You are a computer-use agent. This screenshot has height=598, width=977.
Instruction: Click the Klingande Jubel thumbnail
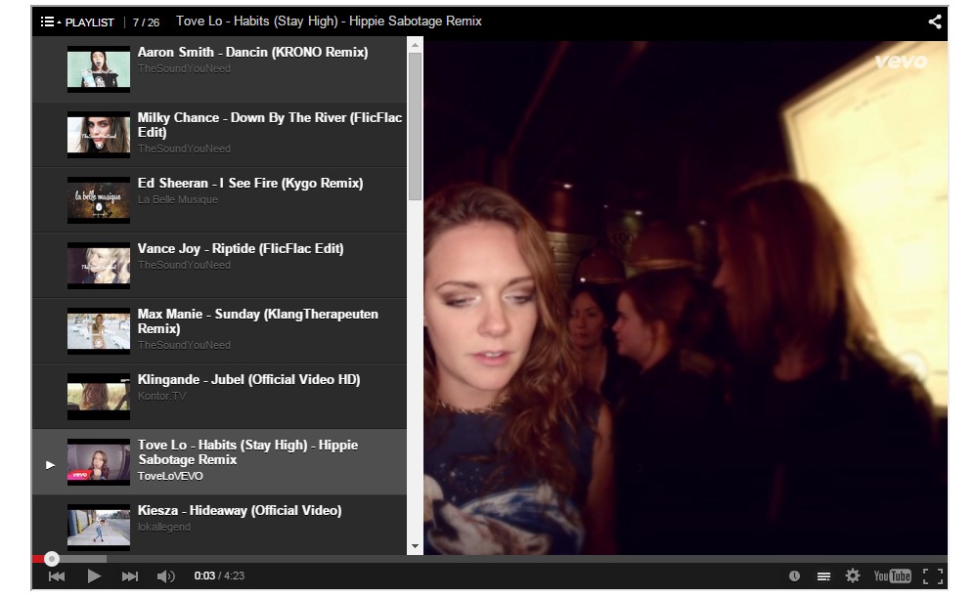point(99,397)
